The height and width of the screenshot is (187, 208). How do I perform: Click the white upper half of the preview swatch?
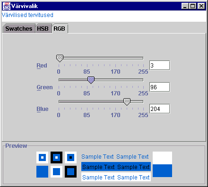click(162, 158)
